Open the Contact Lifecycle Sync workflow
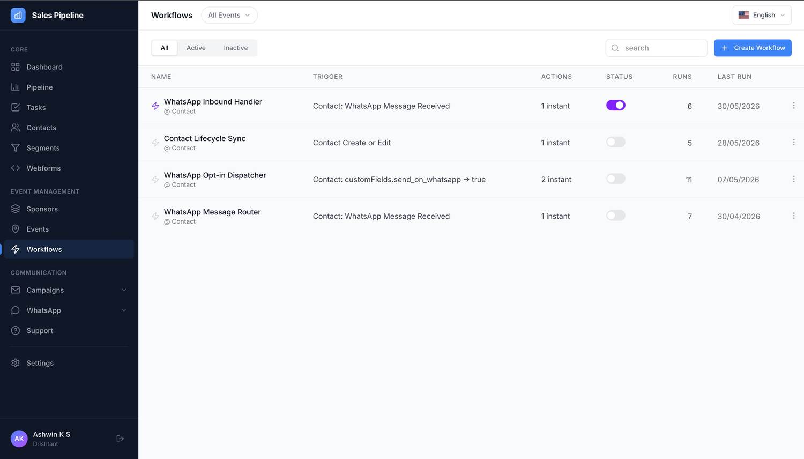The width and height of the screenshot is (804, 459). click(205, 138)
